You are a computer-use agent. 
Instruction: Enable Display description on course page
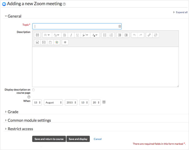33,90
